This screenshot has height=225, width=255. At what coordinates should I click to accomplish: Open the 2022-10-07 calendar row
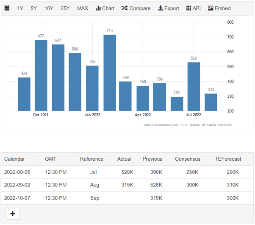click(17, 198)
